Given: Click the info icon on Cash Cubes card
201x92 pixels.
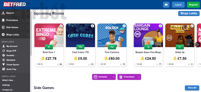Looking at the screenshot, I should tap(93, 26).
